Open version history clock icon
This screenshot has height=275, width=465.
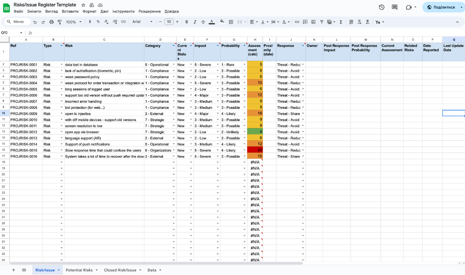click(381, 7)
